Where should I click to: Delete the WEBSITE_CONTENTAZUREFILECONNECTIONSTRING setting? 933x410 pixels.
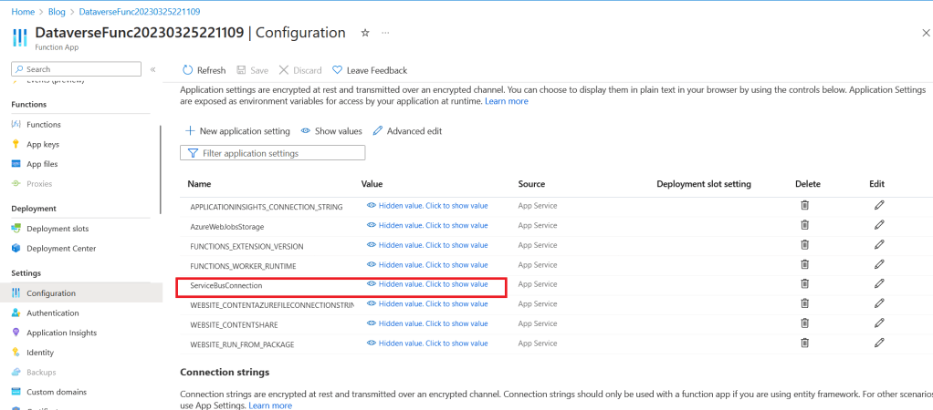(804, 303)
